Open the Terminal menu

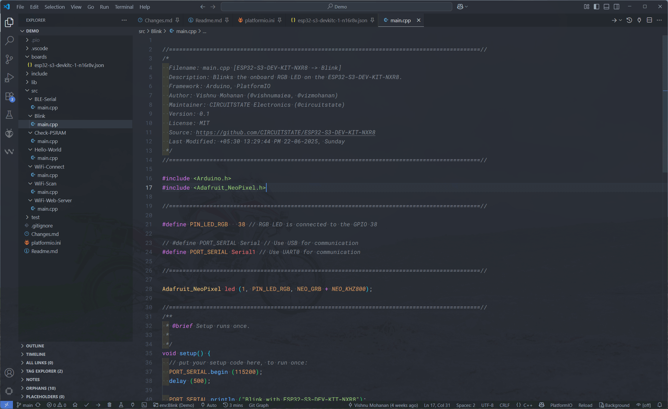(124, 7)
